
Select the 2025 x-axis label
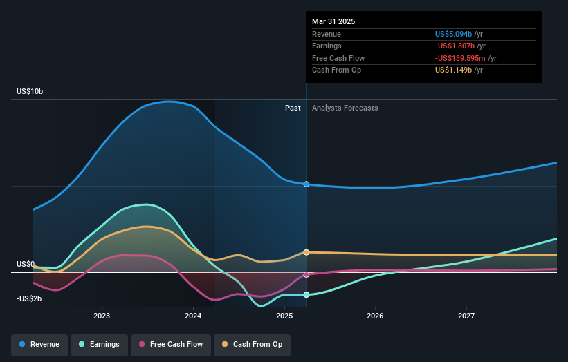click(284, 316)
